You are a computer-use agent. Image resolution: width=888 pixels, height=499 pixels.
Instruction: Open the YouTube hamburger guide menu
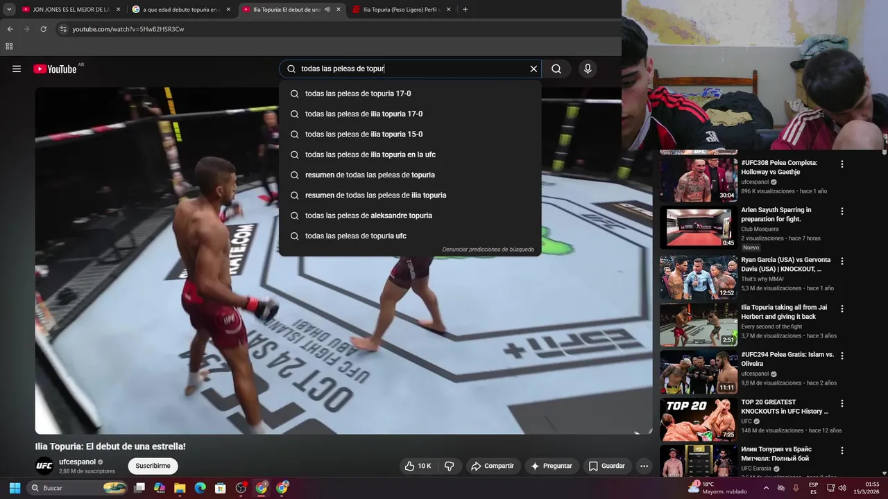17,69
